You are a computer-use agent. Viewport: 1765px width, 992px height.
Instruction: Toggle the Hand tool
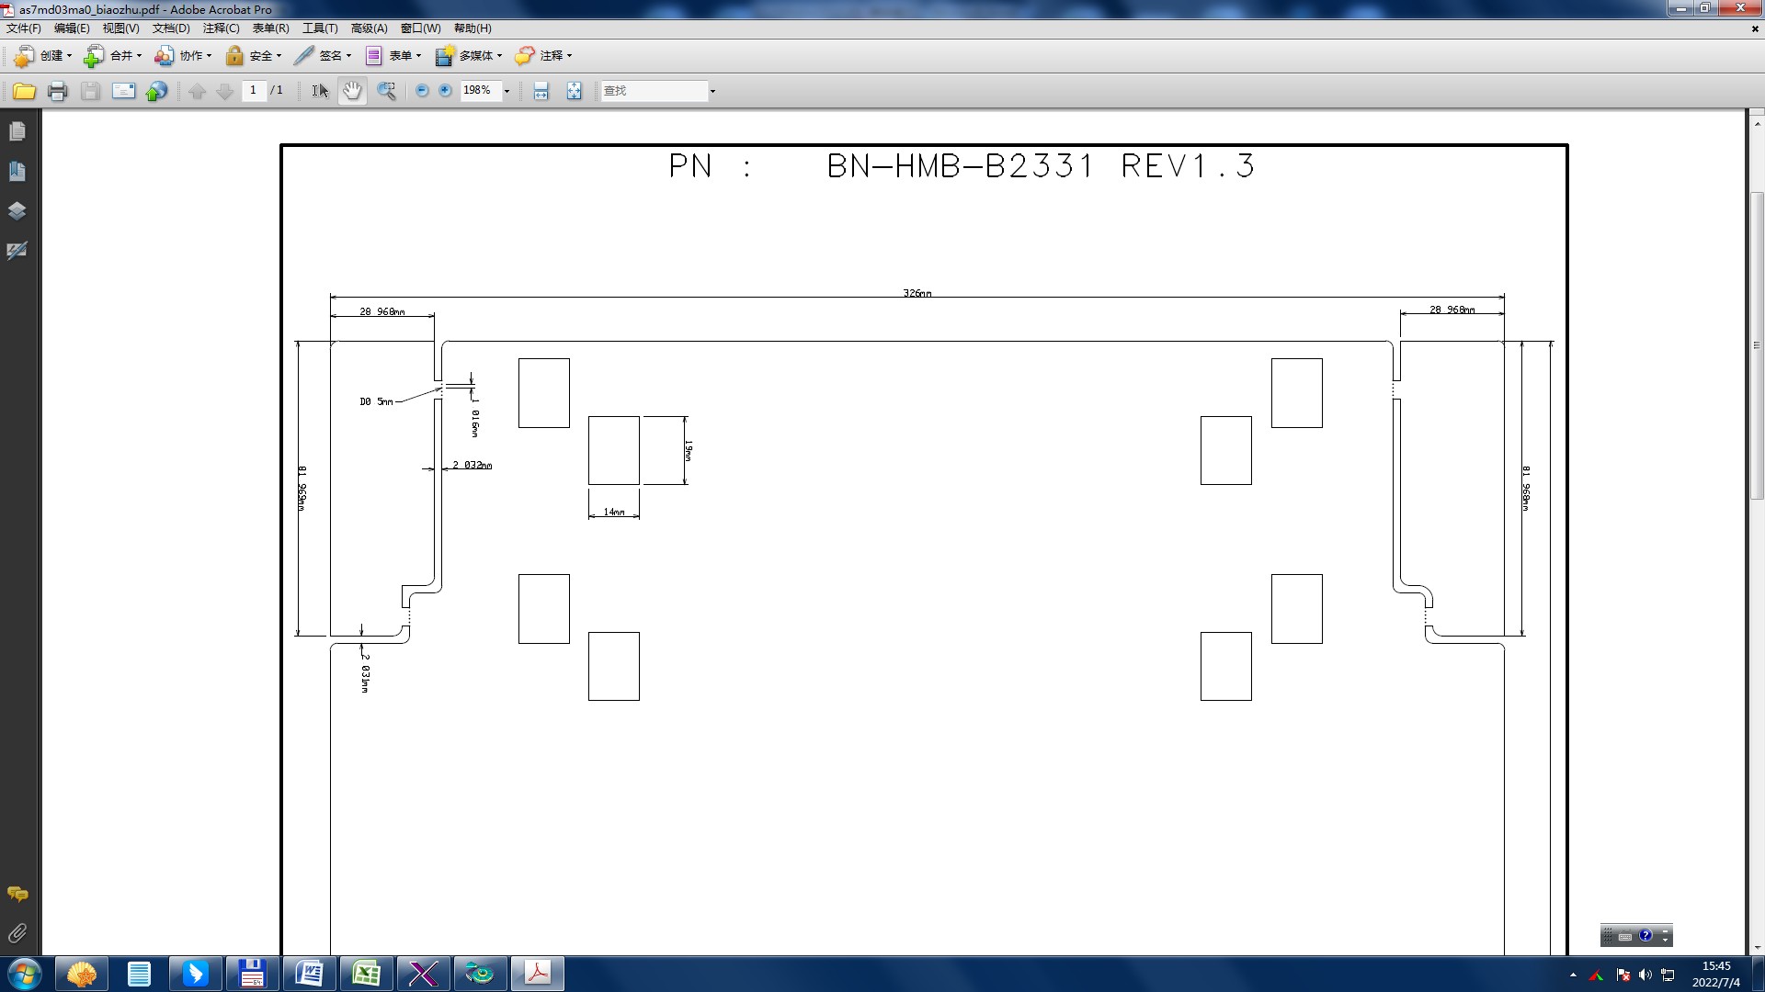352,91
